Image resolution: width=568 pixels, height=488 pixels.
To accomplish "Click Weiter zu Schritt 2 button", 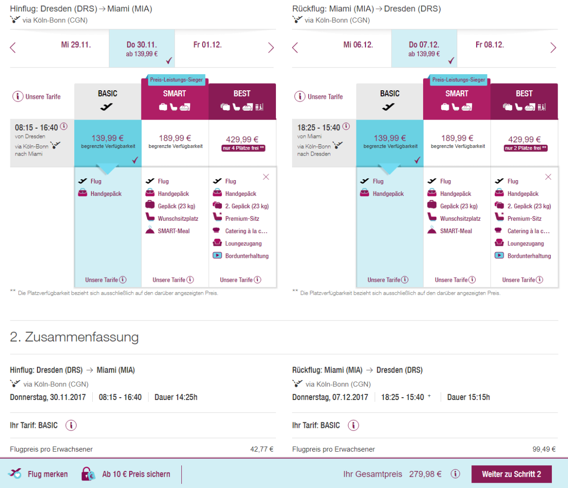I will coord(511,474).
